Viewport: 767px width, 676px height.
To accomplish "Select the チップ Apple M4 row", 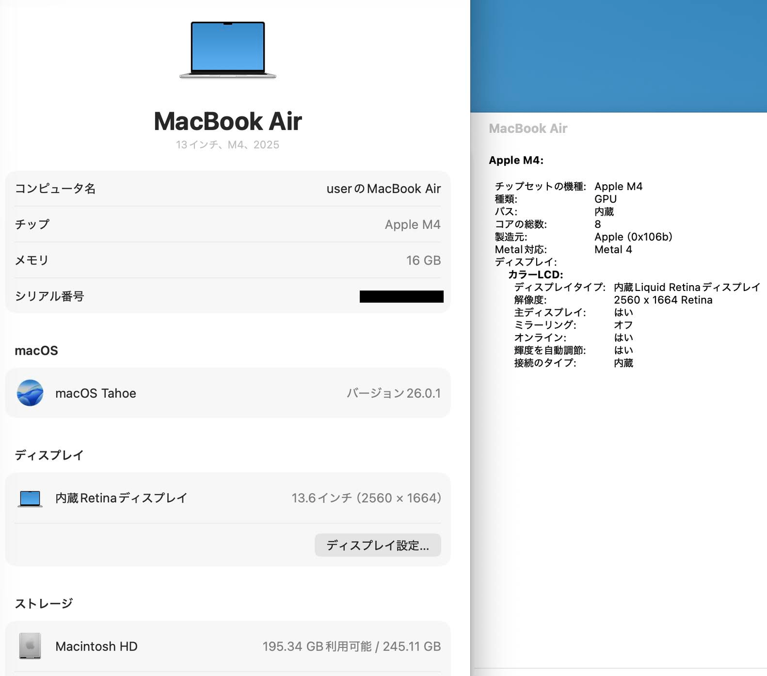I will point(227,224).
